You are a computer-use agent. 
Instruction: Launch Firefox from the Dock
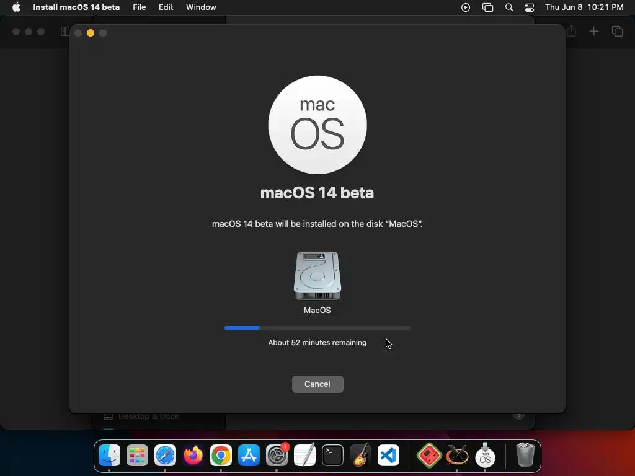click(193, 456)
